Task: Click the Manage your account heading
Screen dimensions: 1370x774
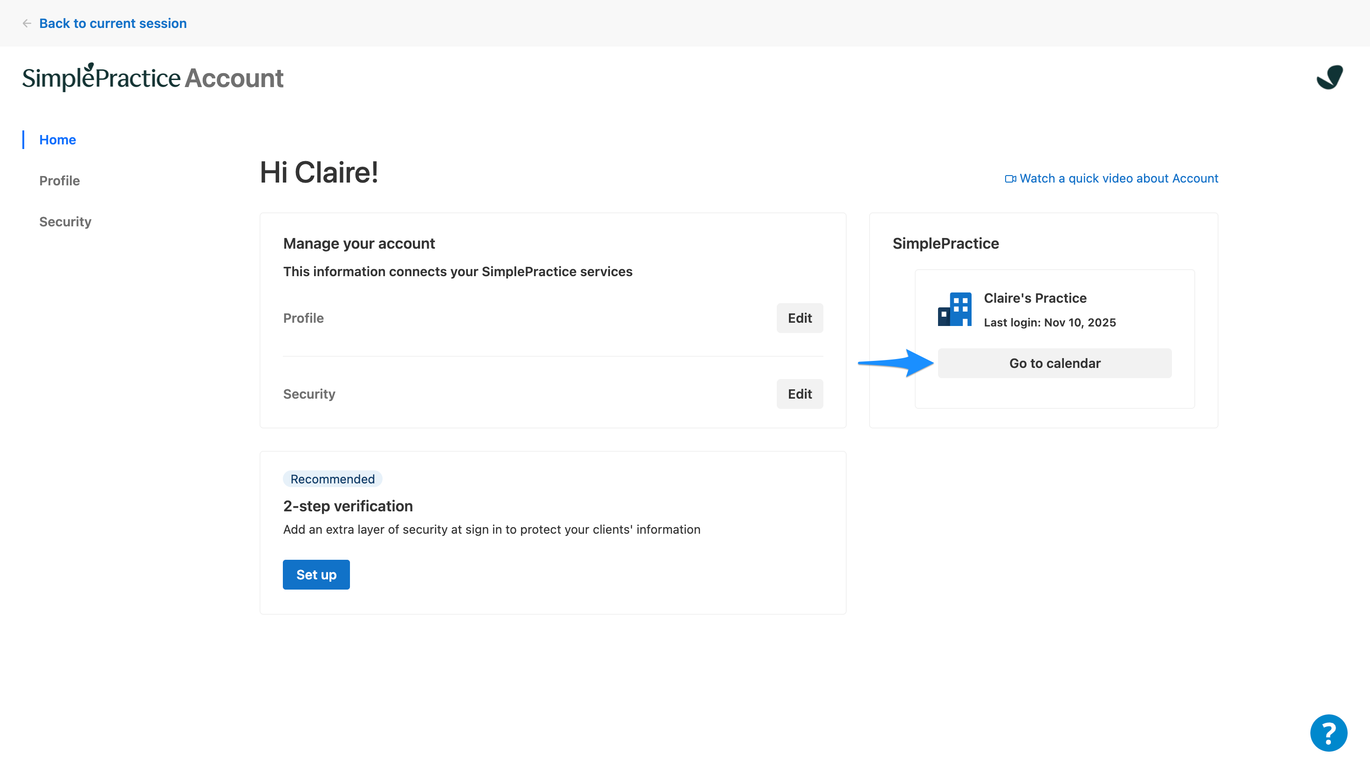Action: (359, 244)
